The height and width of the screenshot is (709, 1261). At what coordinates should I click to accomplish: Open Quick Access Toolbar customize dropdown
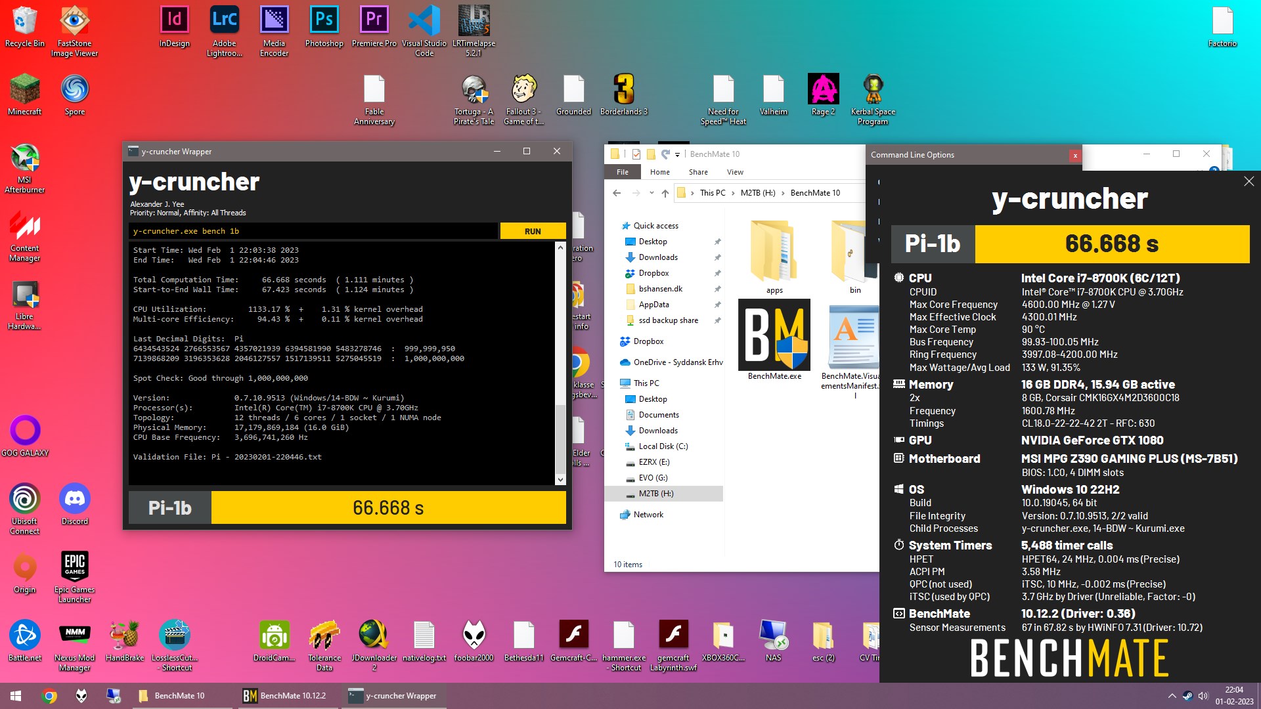pos(677,155)
